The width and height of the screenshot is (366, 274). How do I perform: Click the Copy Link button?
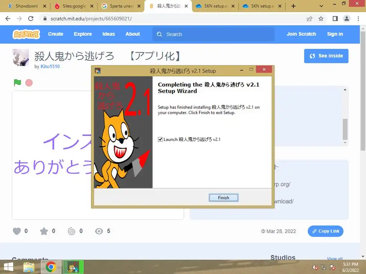pyautogui.click(x=325, y=231)
